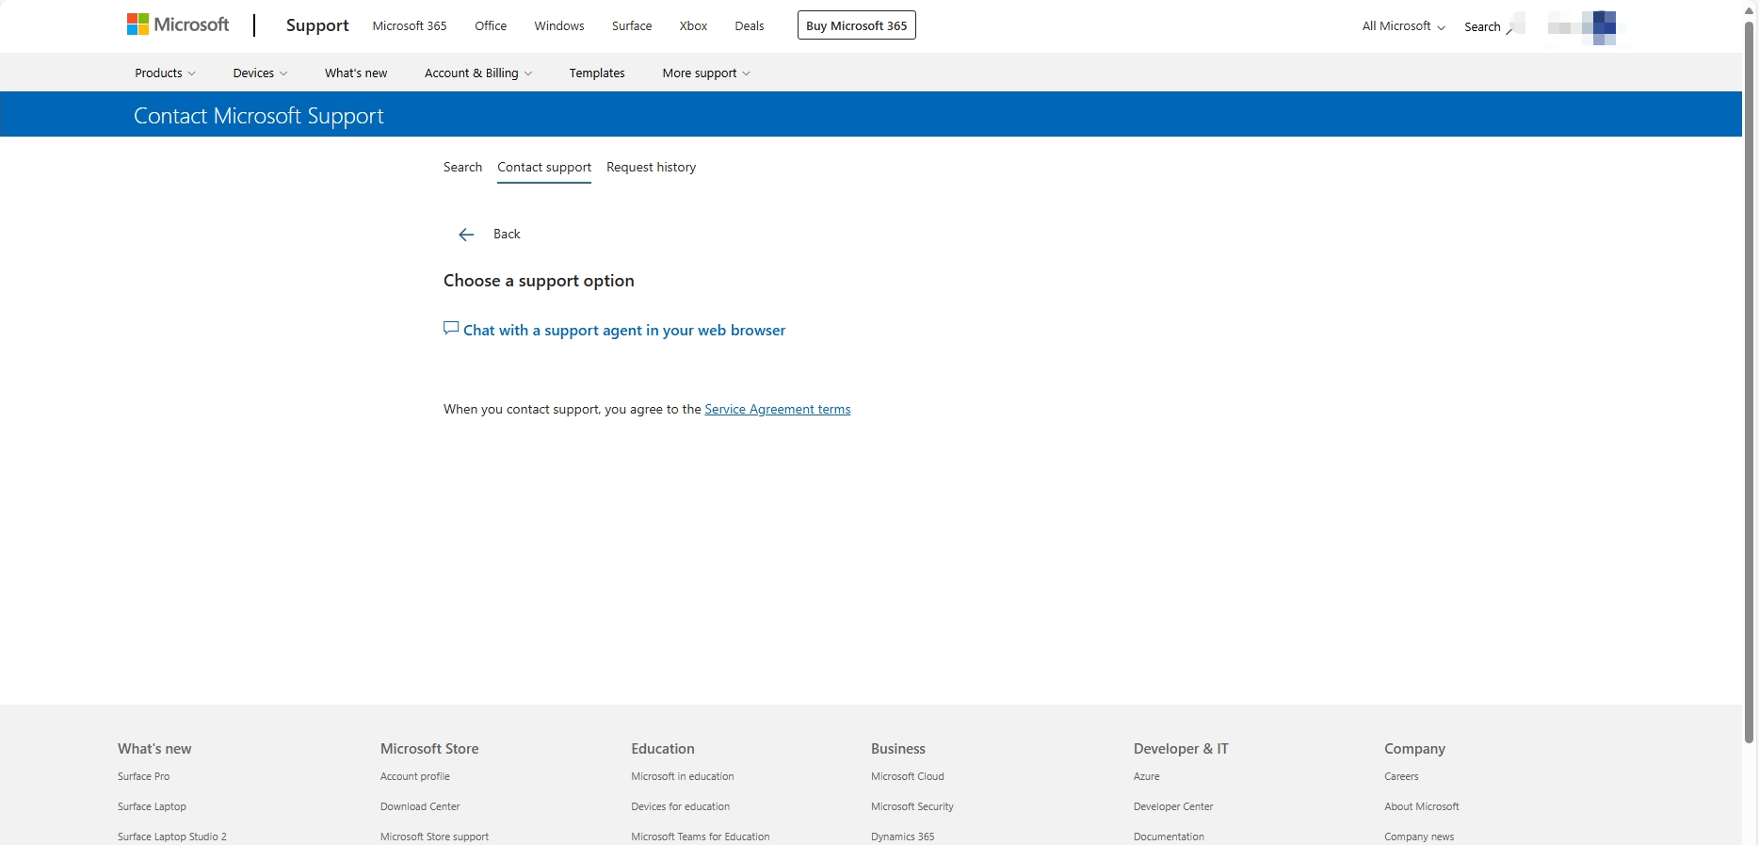Click the 'Company' footer heading
The height and width of the screenshot is (845, 1759).
pos(1414,749)
